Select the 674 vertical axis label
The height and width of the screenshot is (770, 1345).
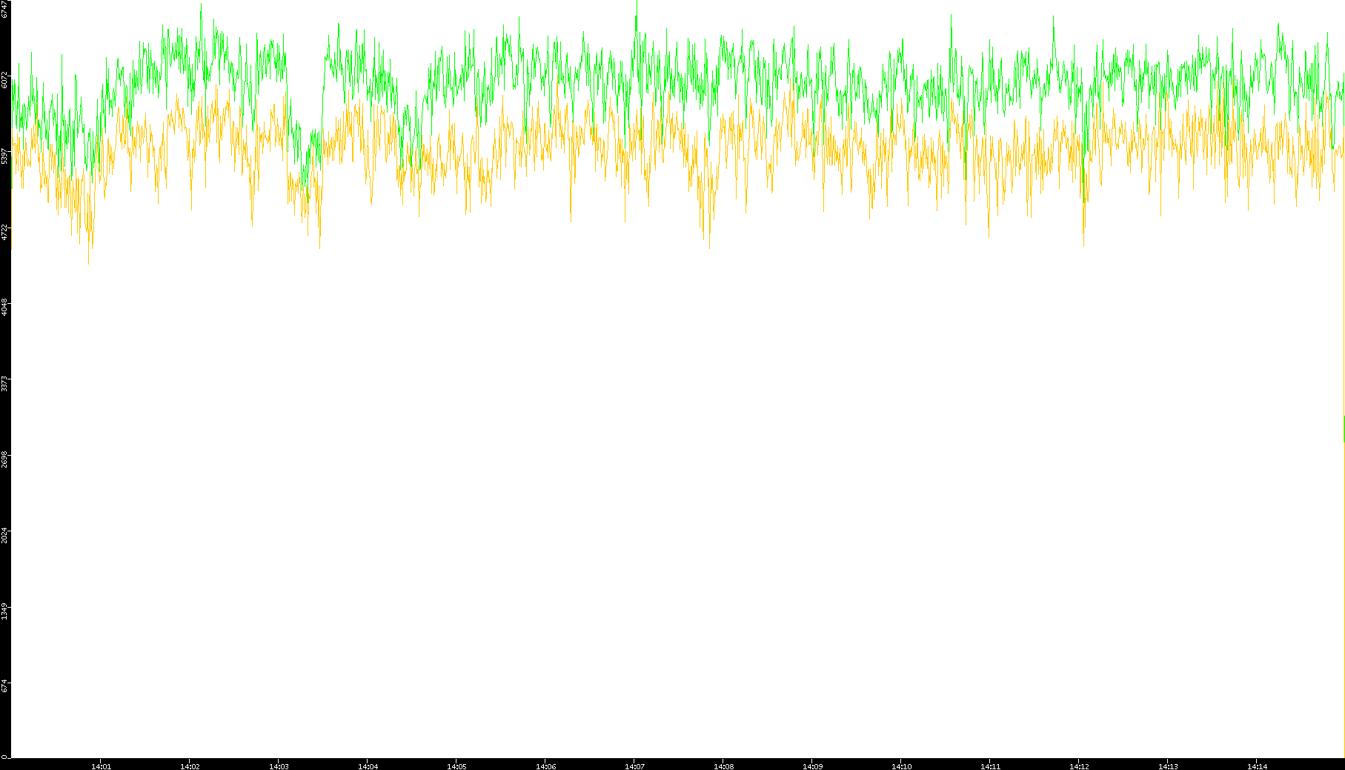[5, 686]
